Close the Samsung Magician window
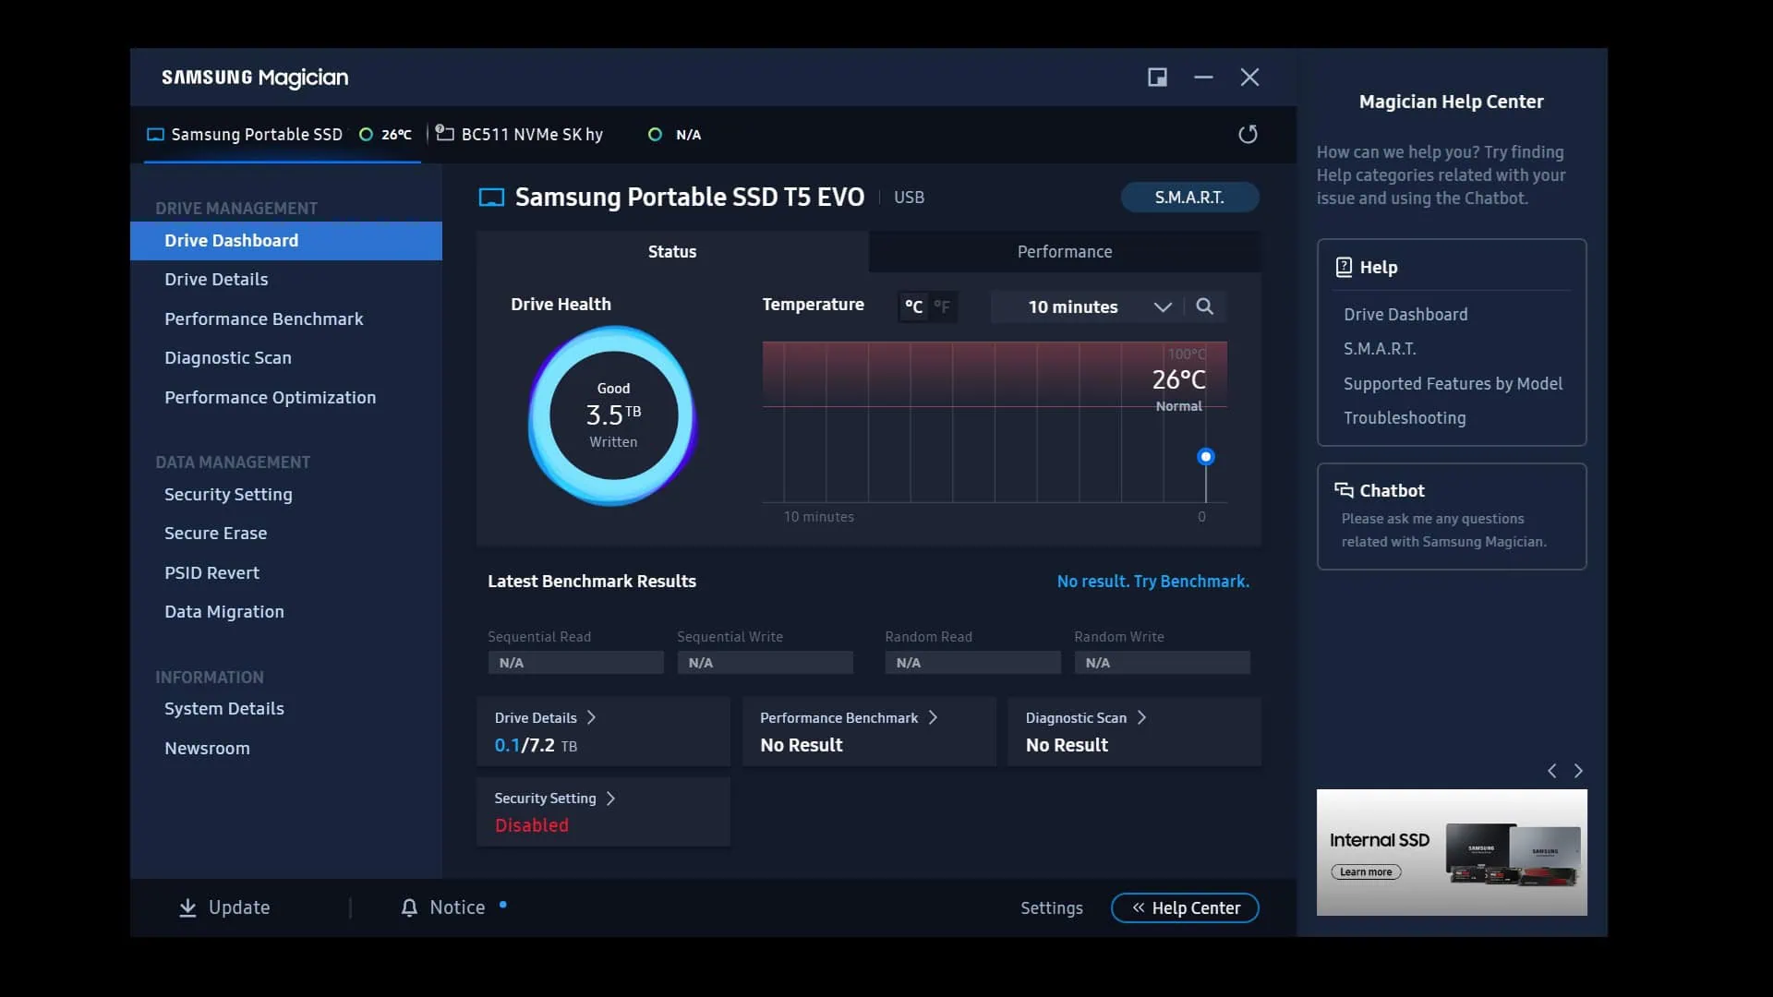 [x=1249, y=77]
